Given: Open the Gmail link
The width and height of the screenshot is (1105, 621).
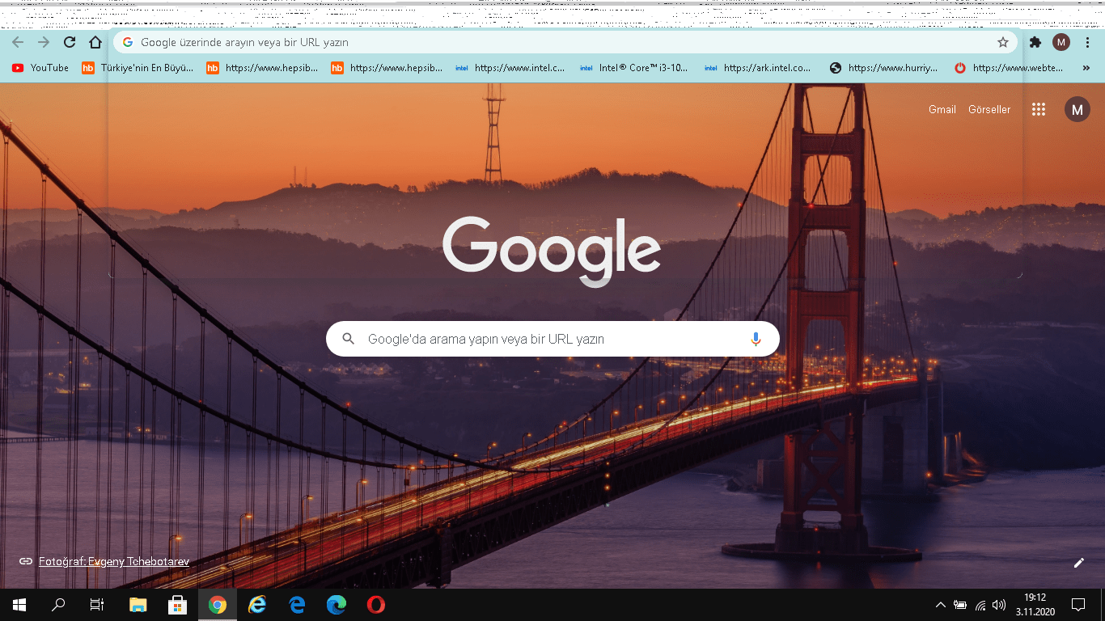Looking at the screenshot, I should (942, 109).
